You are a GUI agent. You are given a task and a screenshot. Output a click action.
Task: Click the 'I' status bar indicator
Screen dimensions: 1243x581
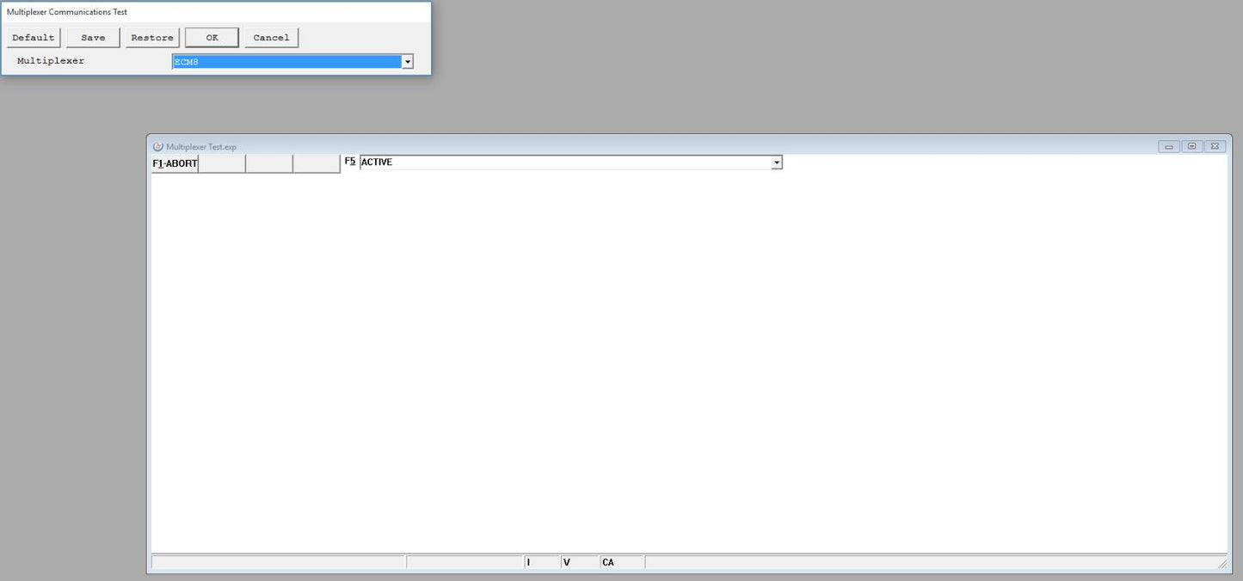[541, 562]
